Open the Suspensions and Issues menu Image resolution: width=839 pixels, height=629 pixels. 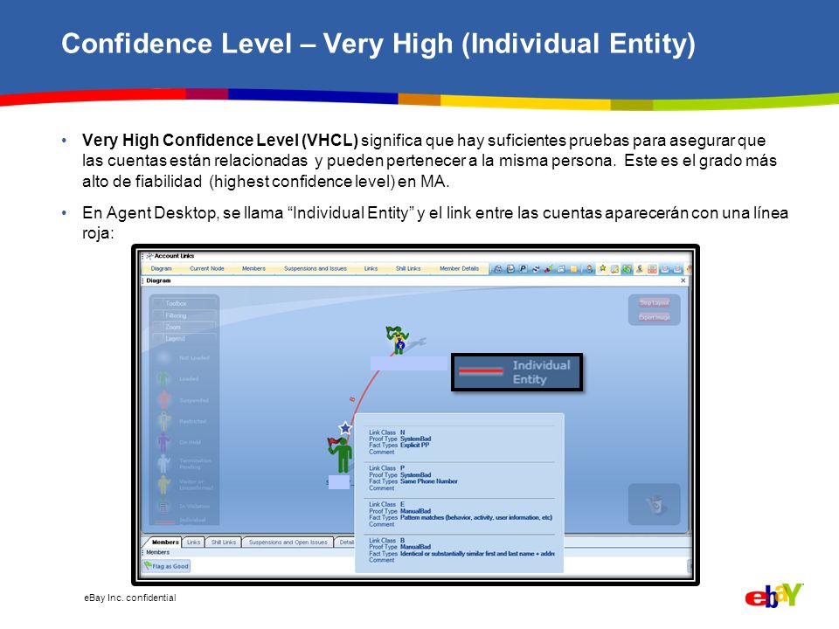point(315,268)
